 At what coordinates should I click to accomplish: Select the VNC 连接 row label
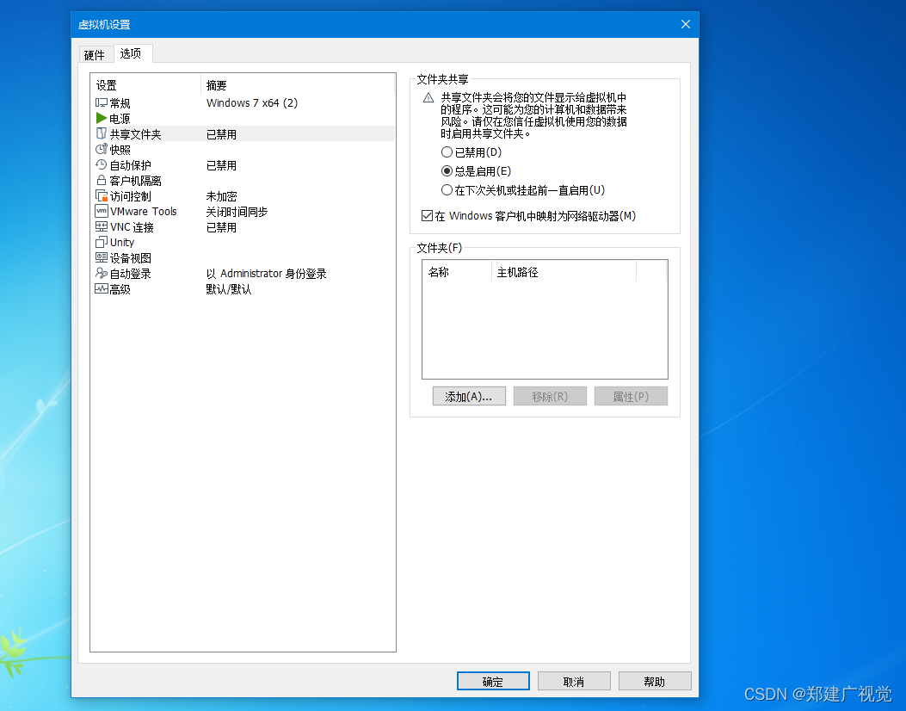tap(132, 227)
